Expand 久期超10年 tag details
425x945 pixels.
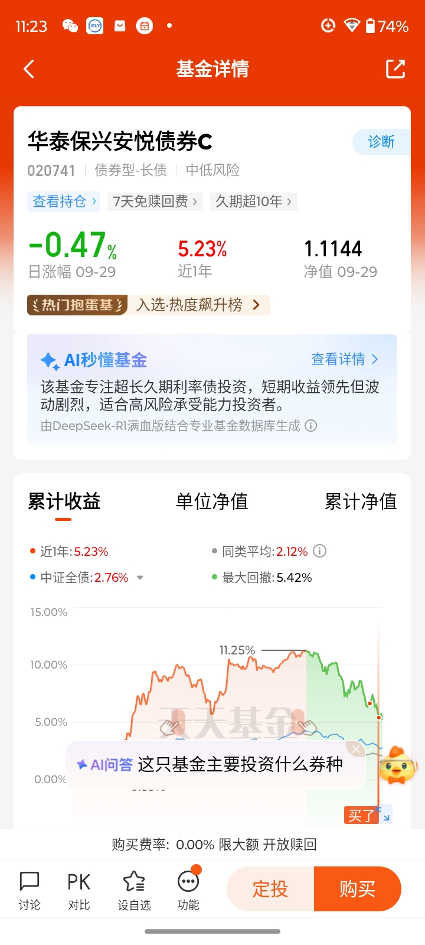pyautogui.click(x=253, y=201)
